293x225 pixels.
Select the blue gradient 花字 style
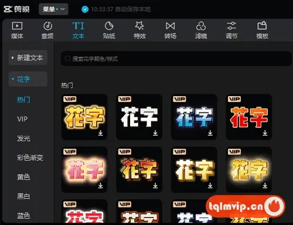(x=194, y=117)
